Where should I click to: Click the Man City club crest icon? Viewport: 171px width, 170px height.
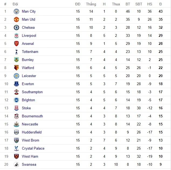tap(16, 12)
